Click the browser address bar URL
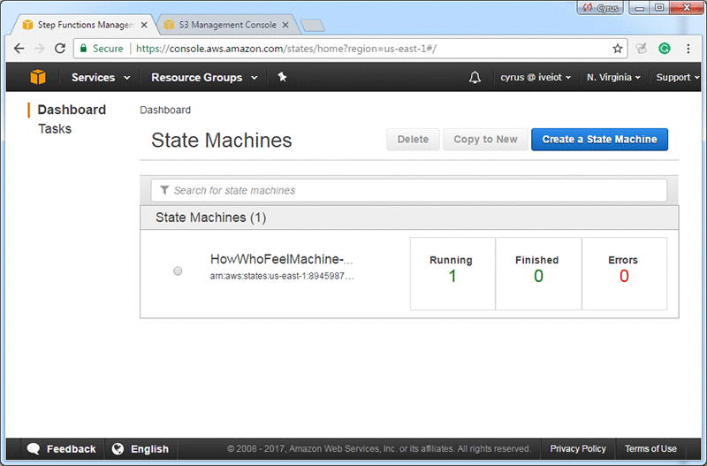 [x=286, y=49]
